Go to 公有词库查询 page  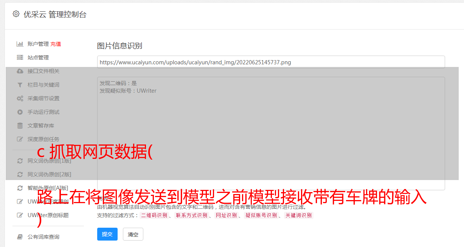pos(43,237)
